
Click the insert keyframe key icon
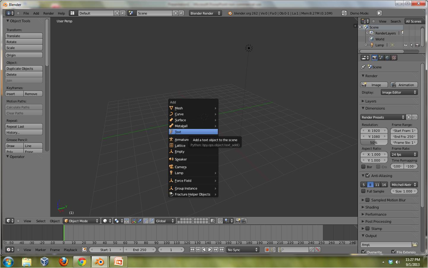(x=312, y=250)
